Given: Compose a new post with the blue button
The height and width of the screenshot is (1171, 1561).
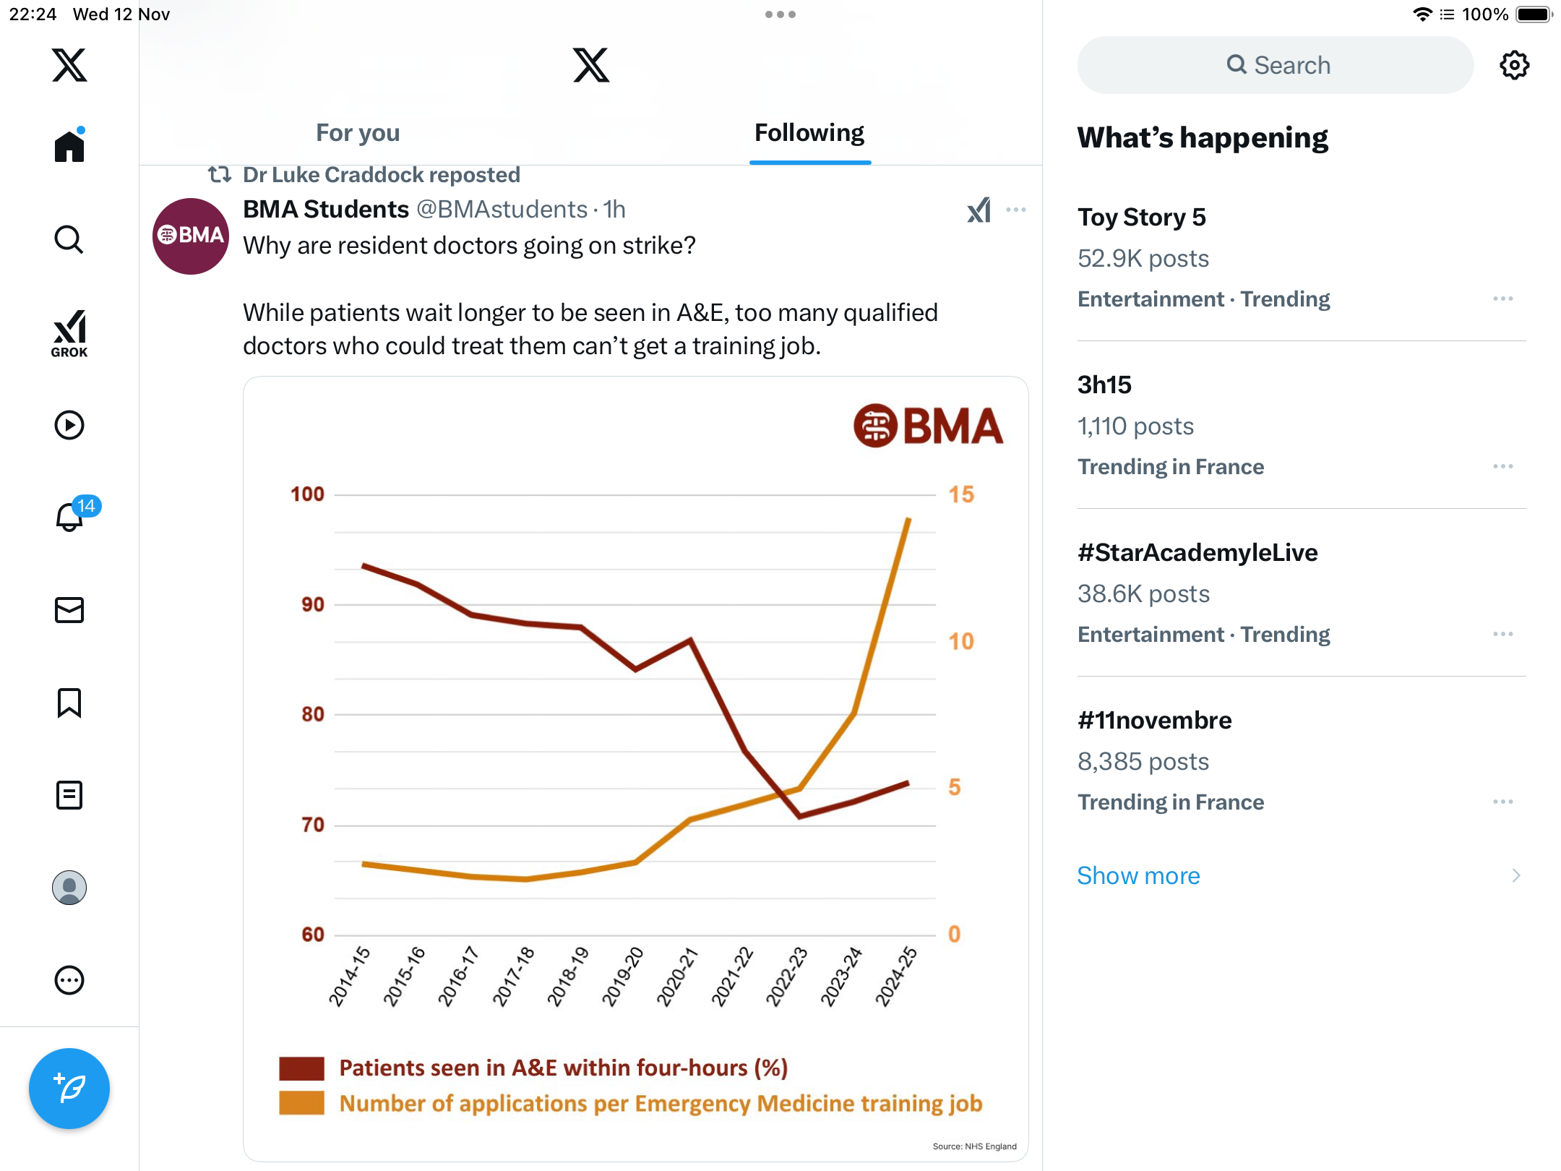Looking at the screenshot, I should click(69, 1089).
